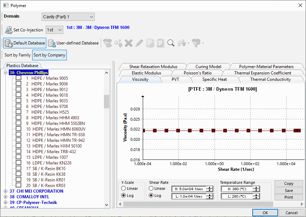Open the Poisson's Ratio tab

(198, 73)
